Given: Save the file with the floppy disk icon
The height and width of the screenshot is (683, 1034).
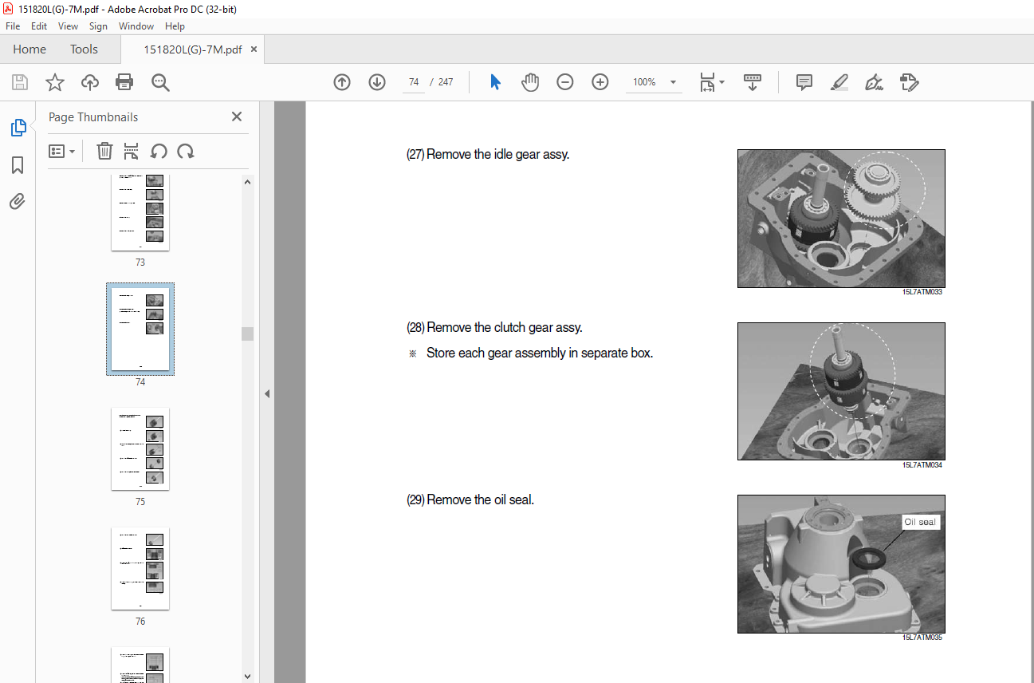Looking at the screenshot, I should [20, 82].
